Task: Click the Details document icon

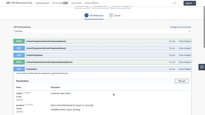Action: tap(111, 15)
